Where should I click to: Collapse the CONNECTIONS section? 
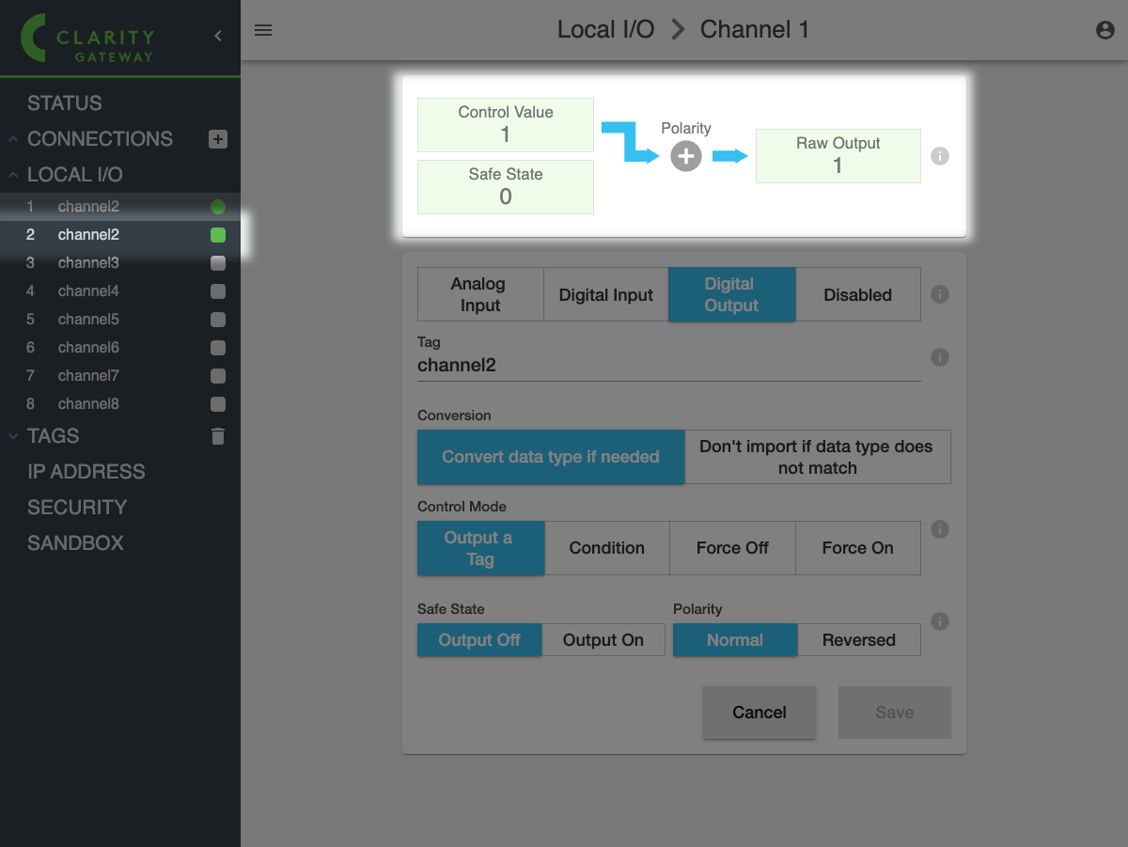(14, 139)
